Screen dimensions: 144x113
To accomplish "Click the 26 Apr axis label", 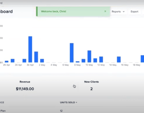I will pyautogui.click(x=6, y=65).
